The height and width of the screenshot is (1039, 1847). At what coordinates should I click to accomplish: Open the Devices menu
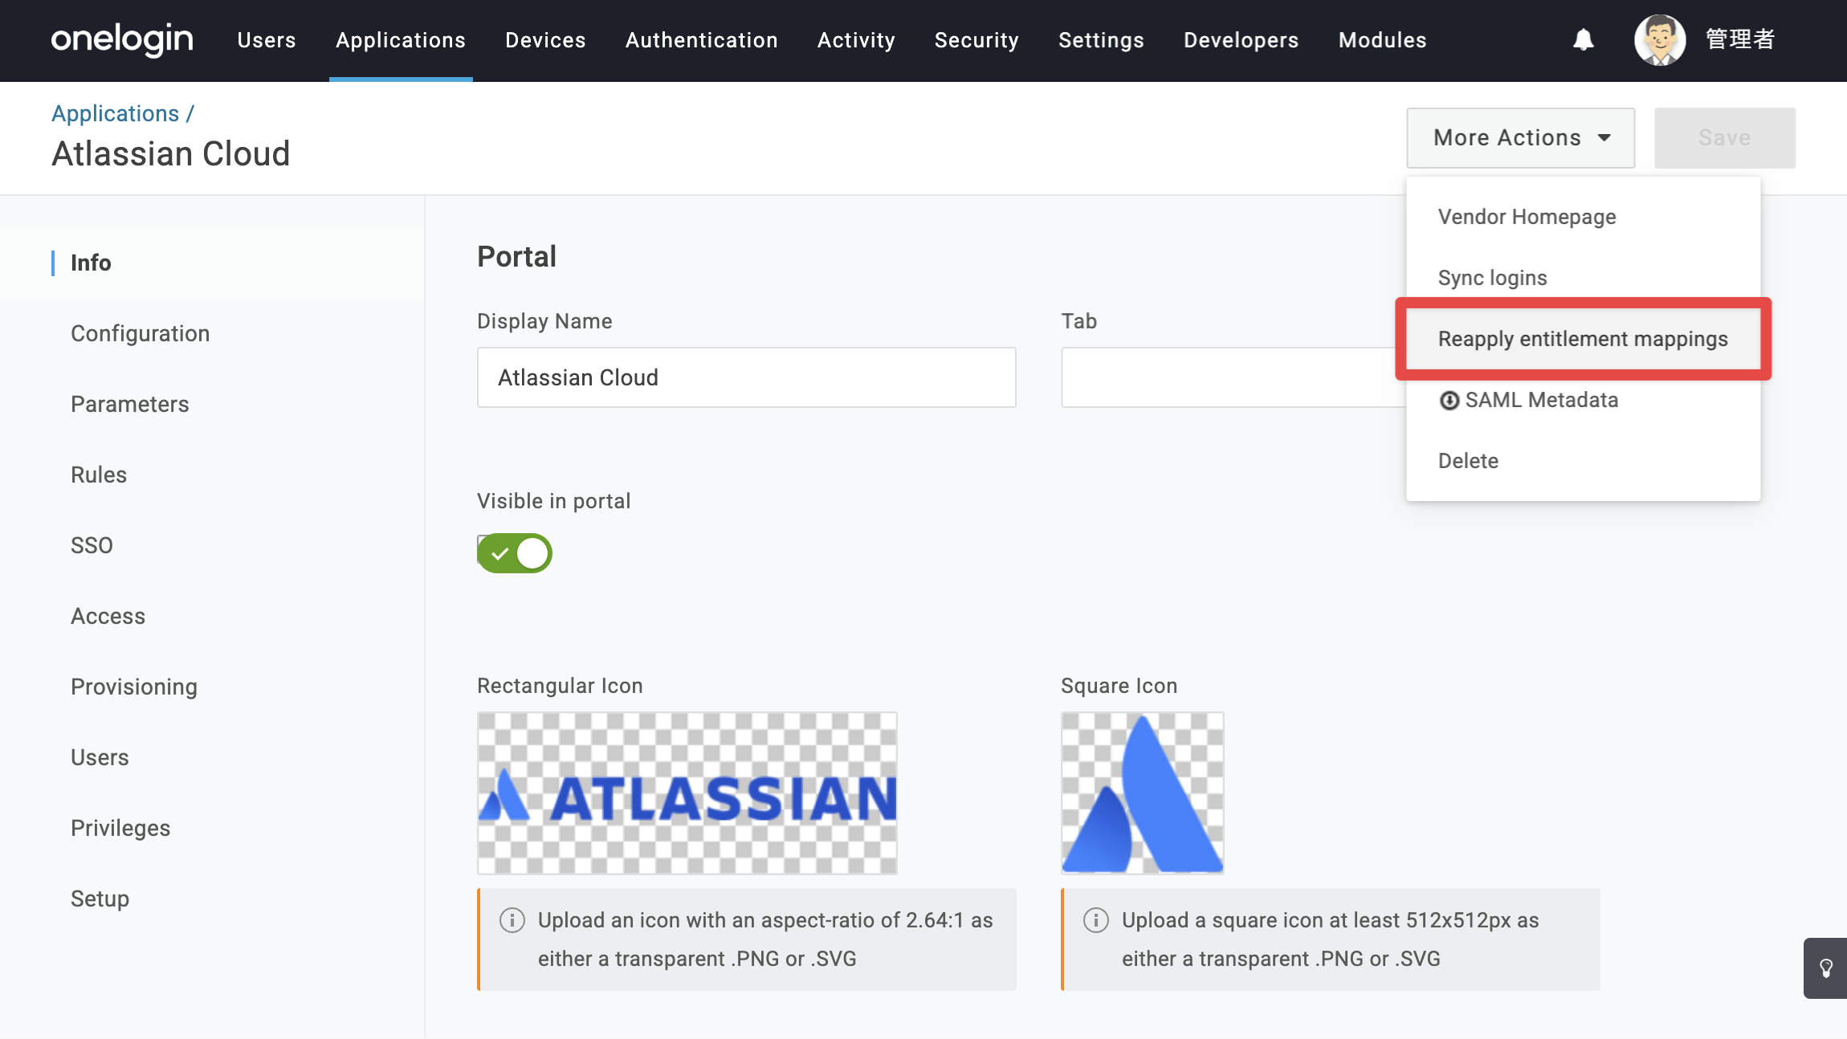tap(545, 40)
